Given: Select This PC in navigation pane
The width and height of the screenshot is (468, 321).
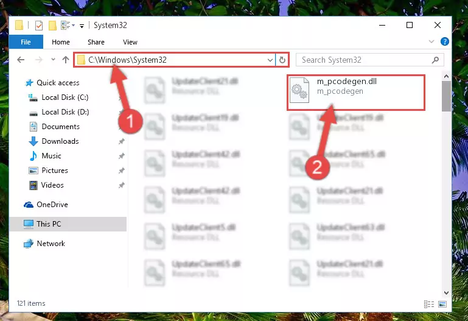Looking at the screenshot, I should (x=68, y=224).
